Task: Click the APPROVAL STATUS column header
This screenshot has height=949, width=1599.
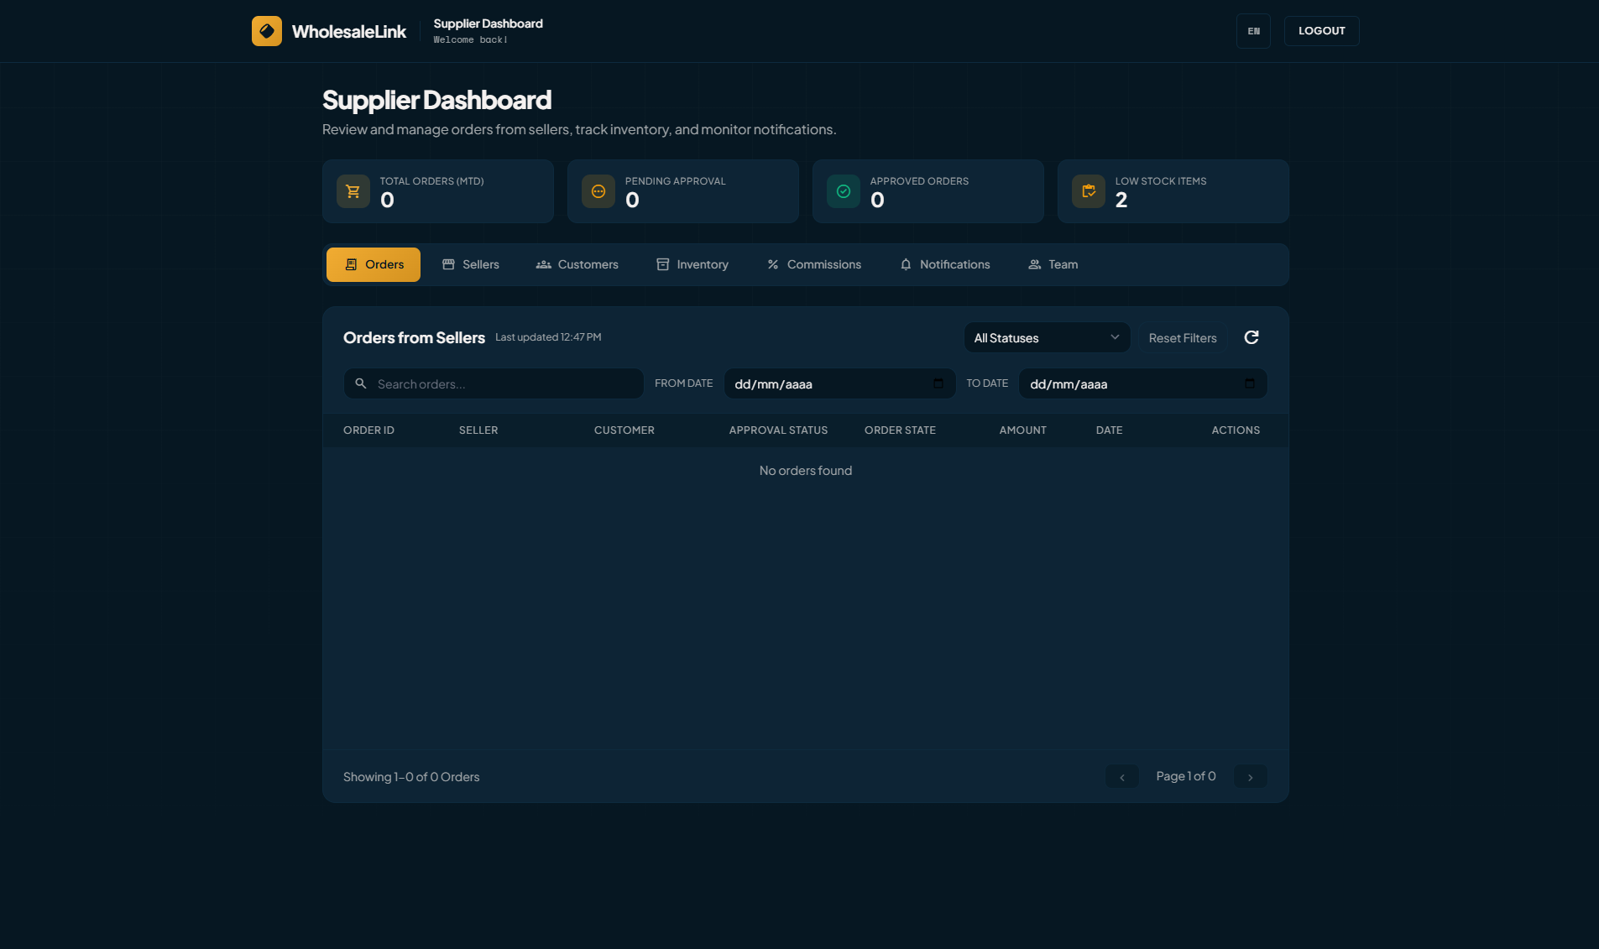Action: 778,430
